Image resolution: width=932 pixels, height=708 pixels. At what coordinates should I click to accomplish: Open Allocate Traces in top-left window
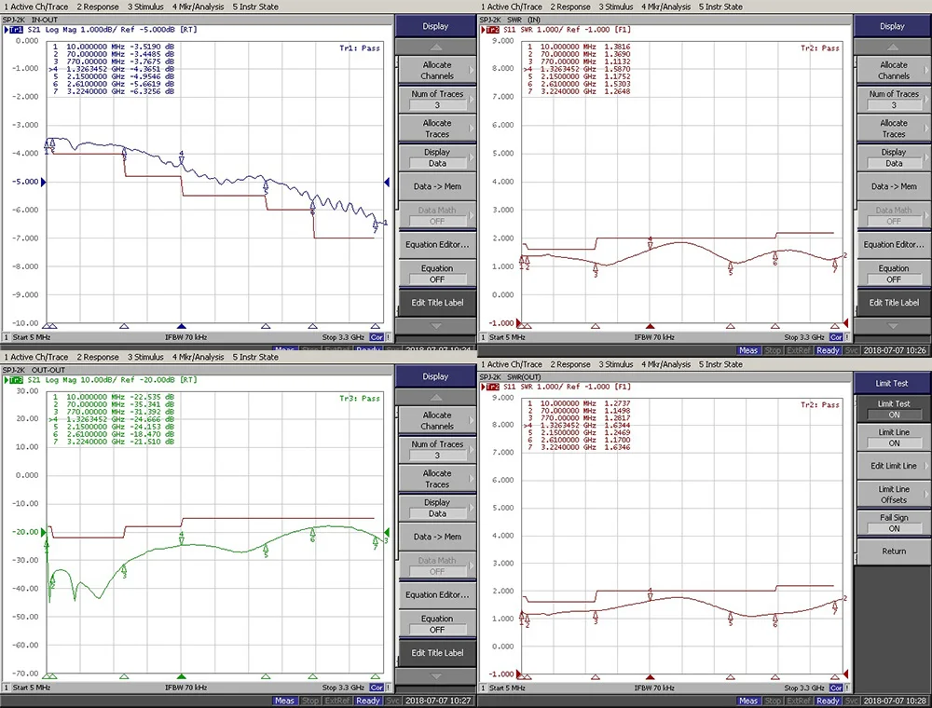coord(437,129)
